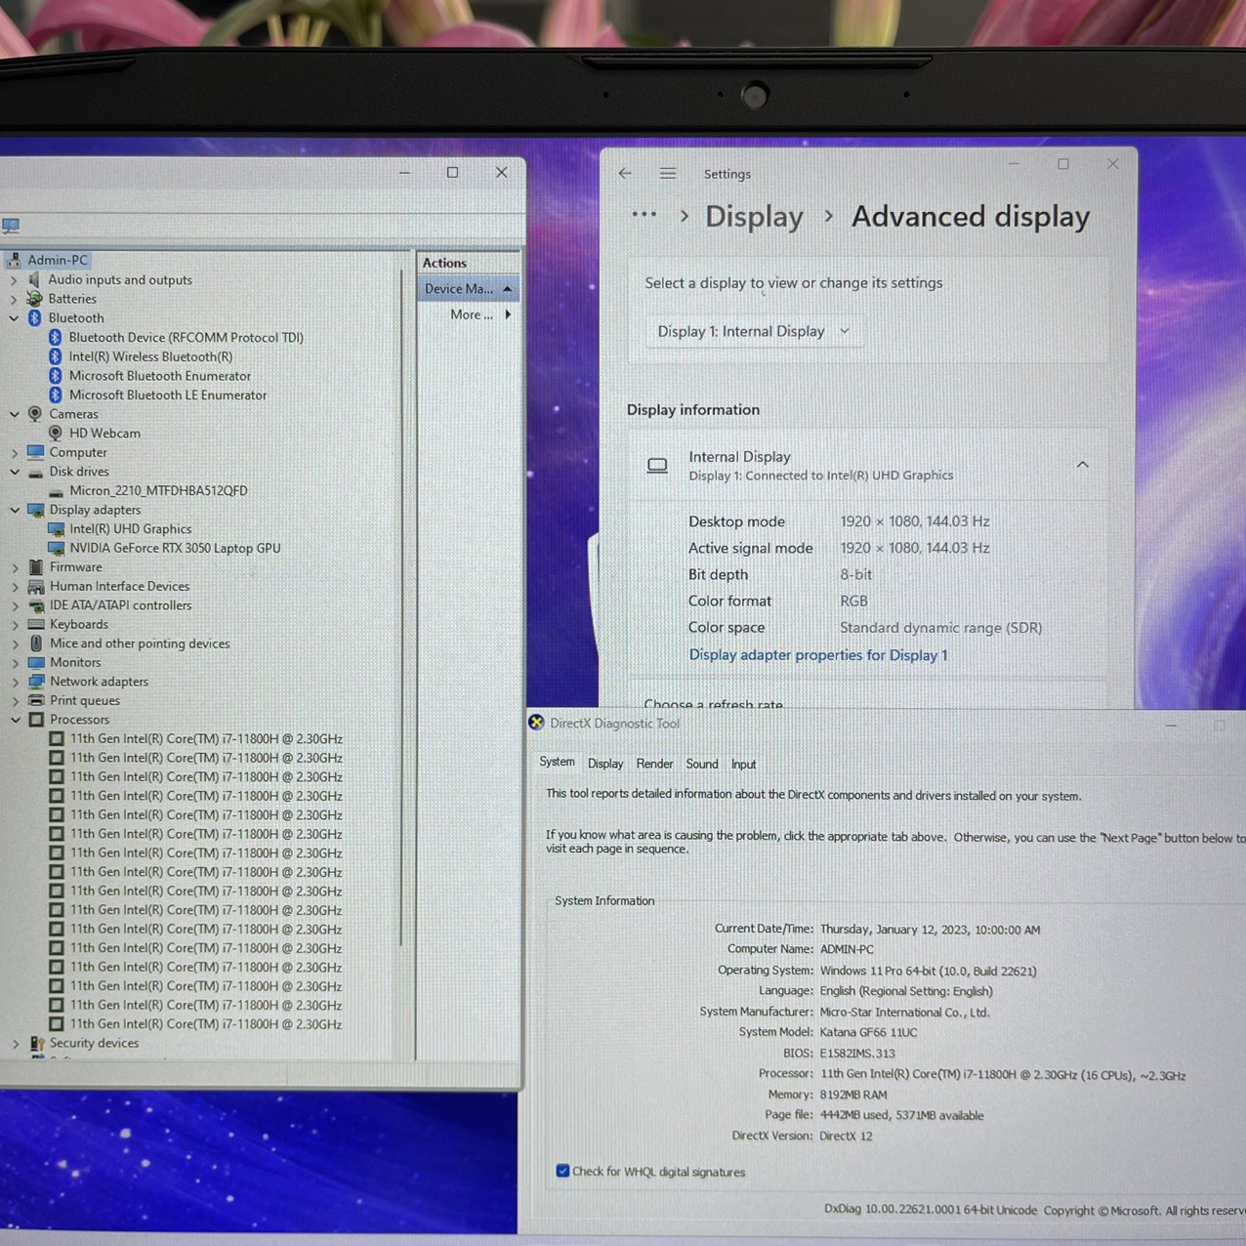Open the Render tab in DirectX
The height and width of the screenshot is (1246, 1246).
654,764
